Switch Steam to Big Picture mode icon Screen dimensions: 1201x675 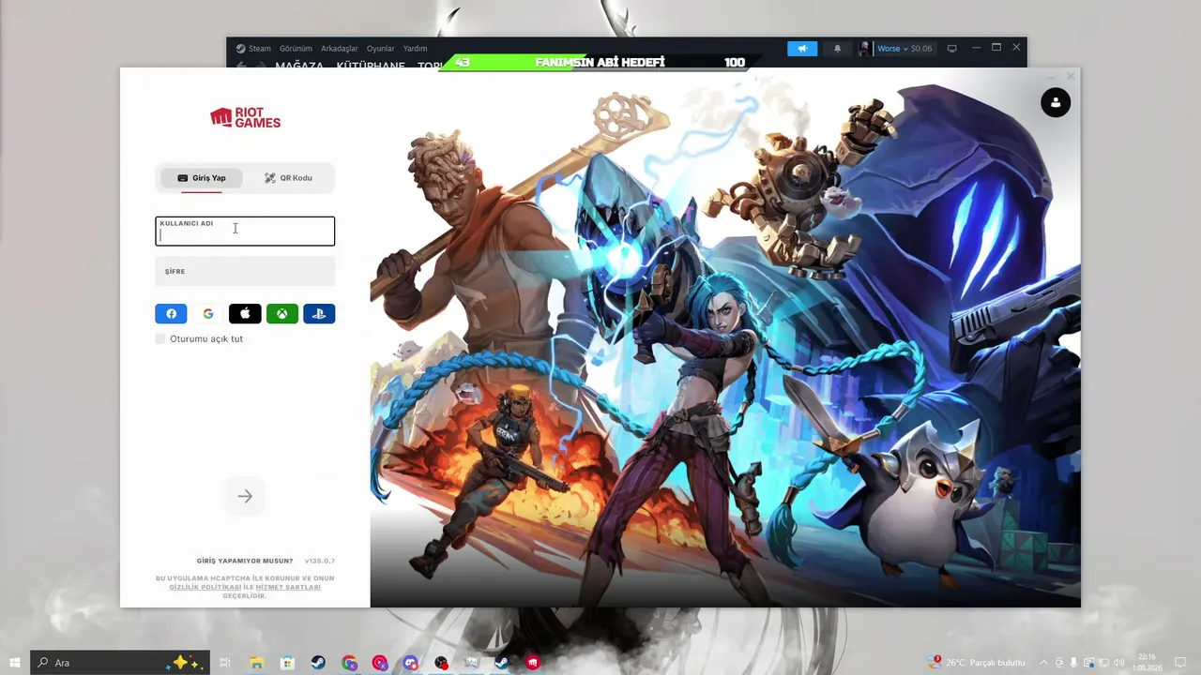[951, 49]
